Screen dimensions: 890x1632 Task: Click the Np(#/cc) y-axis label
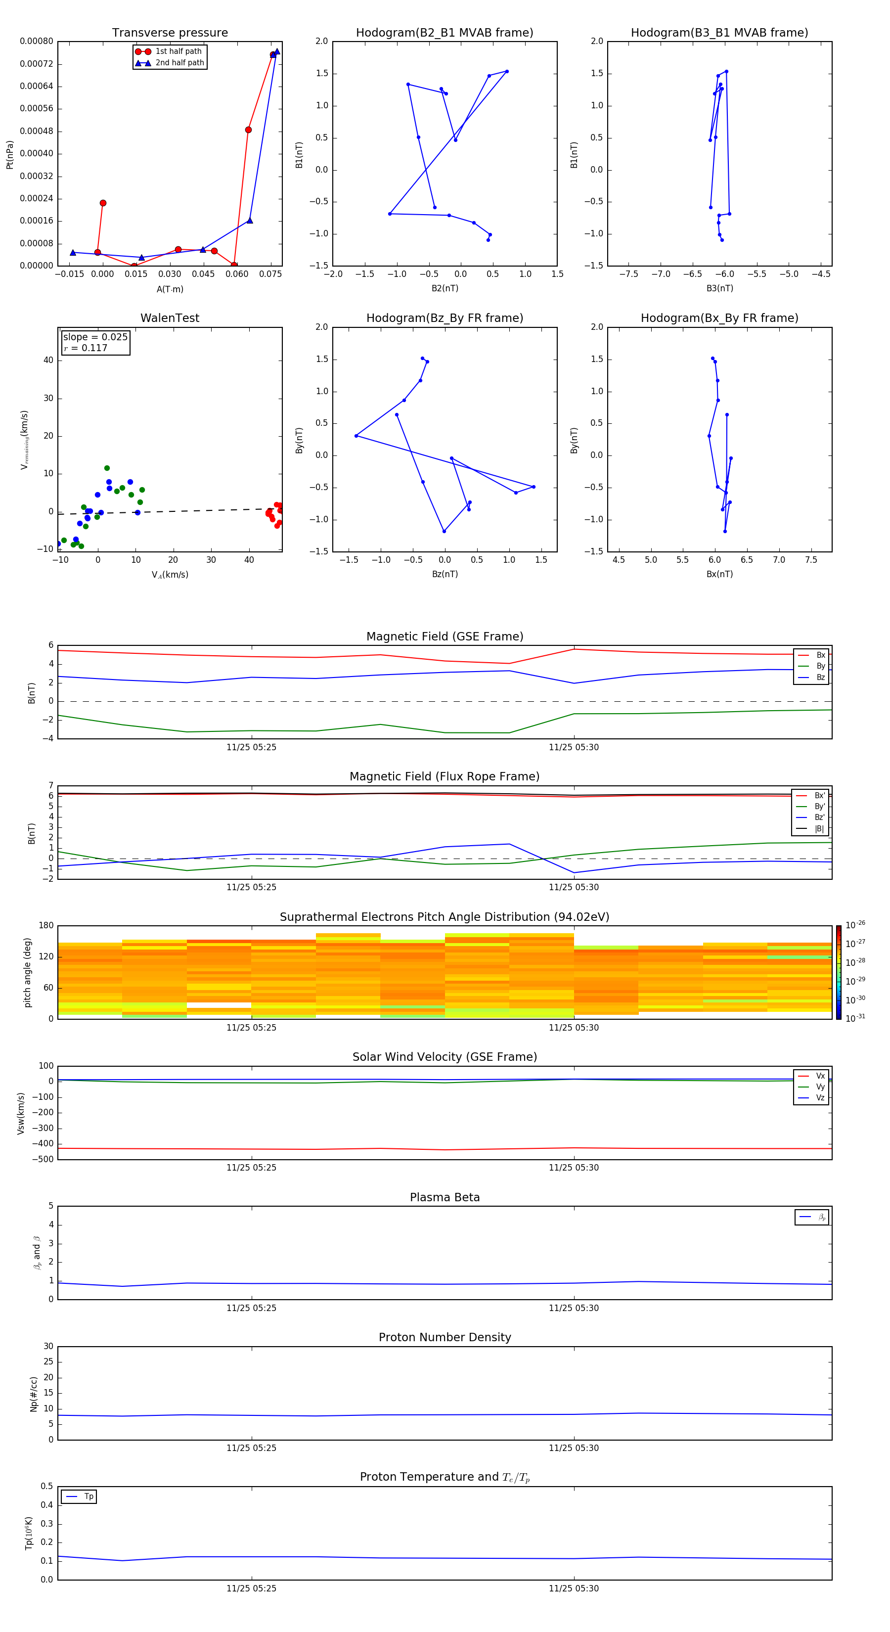34,1394
